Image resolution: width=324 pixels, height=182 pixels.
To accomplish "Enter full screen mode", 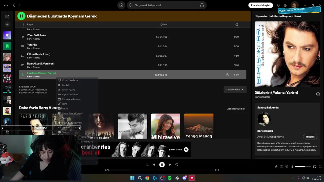I will coord(320,167).
